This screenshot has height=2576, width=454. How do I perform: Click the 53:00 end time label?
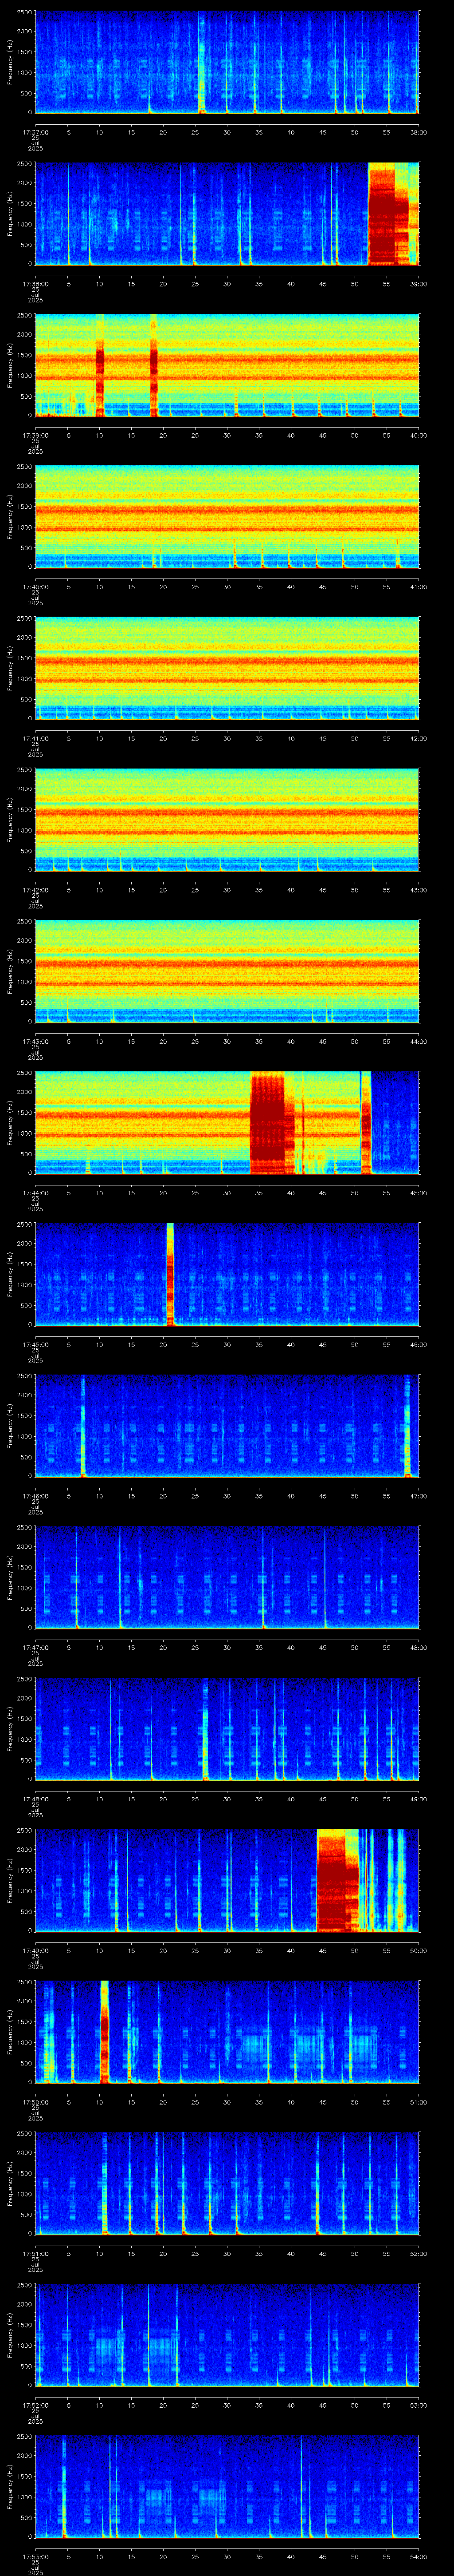(418, 2405)
